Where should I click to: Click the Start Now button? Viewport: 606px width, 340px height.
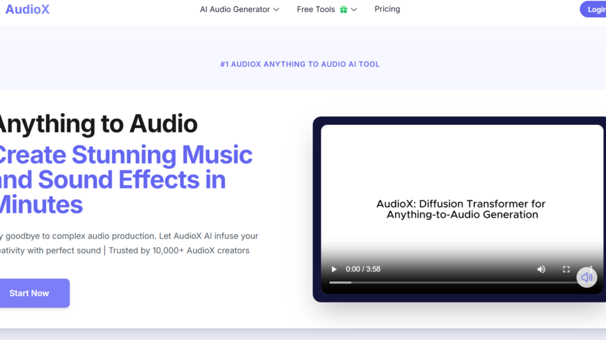tap(34, 293)
